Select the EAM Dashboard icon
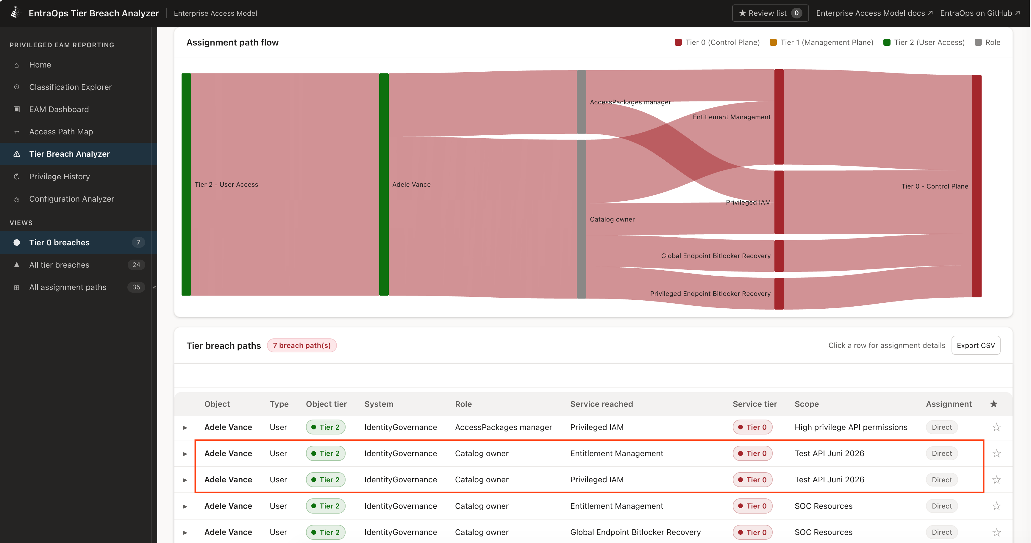This screenshot has height=543, width=1031. 16,109
